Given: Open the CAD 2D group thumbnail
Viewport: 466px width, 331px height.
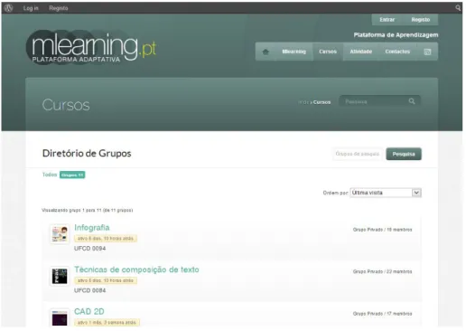Looking at the screenshot, I should click(60, 317).
